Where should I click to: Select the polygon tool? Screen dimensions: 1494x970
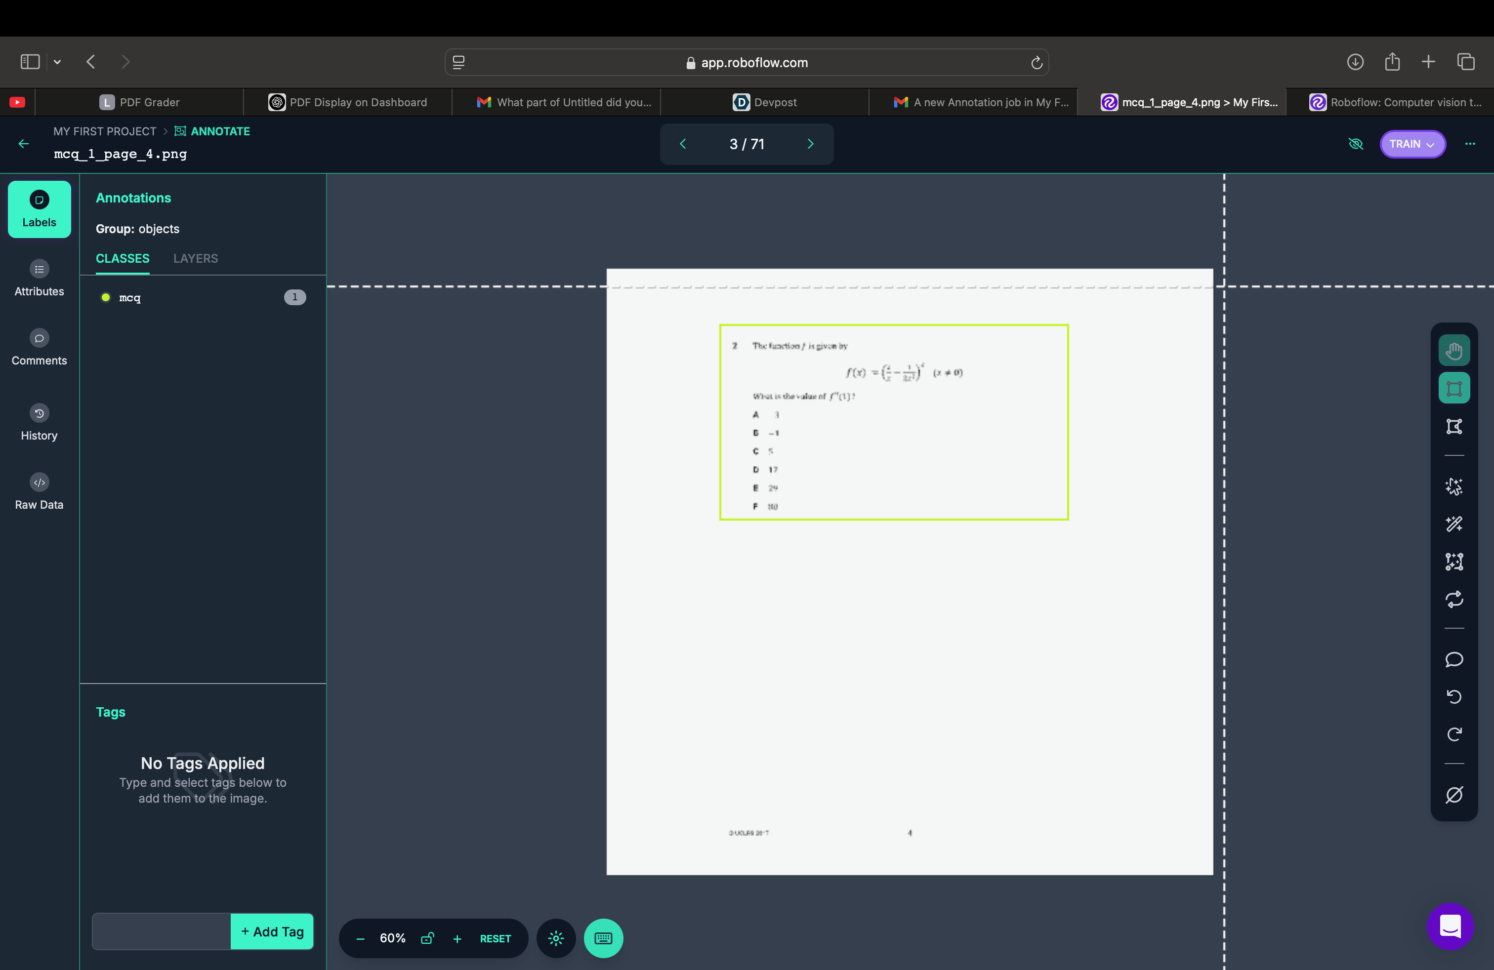click(x=1454, y=427)
